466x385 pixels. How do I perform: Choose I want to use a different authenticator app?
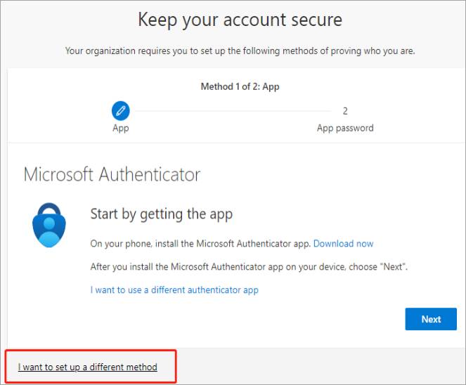tap(174, 290)
